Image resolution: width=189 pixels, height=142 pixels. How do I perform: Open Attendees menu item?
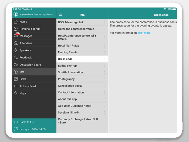[34, 43]
